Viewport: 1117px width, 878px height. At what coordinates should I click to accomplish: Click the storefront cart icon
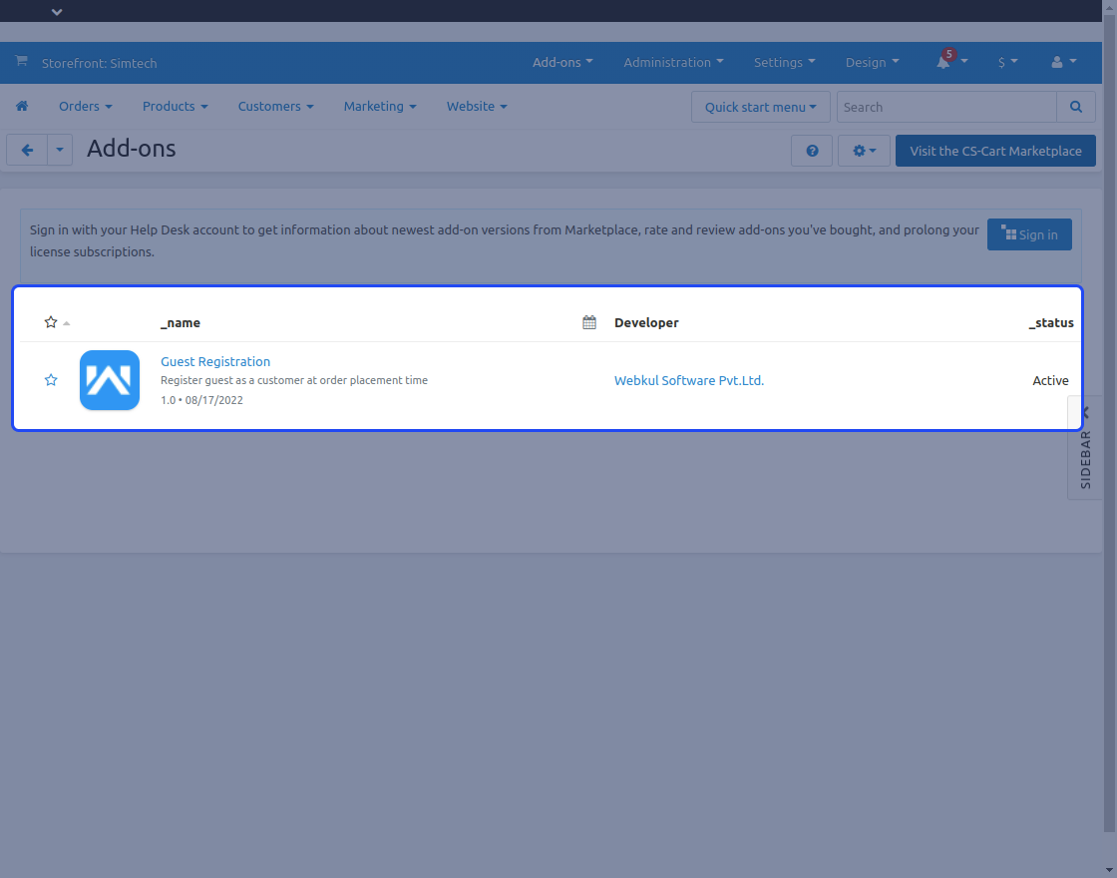(x=21, y=61)
